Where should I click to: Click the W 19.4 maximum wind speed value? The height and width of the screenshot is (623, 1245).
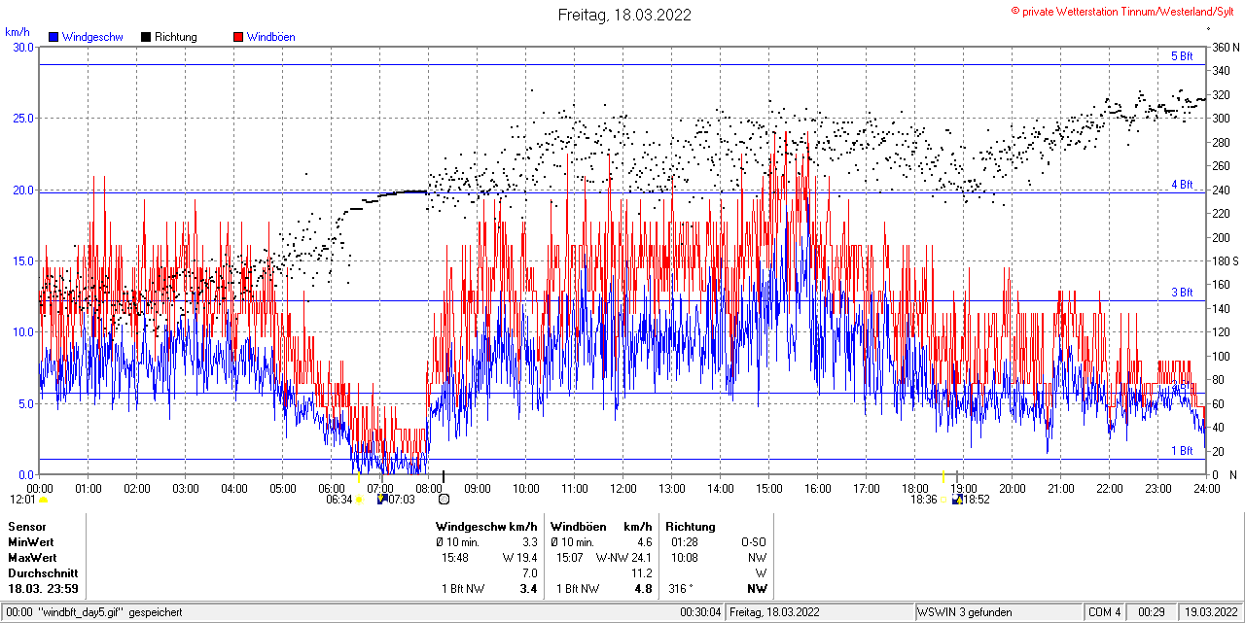click(x=520, y=558)
